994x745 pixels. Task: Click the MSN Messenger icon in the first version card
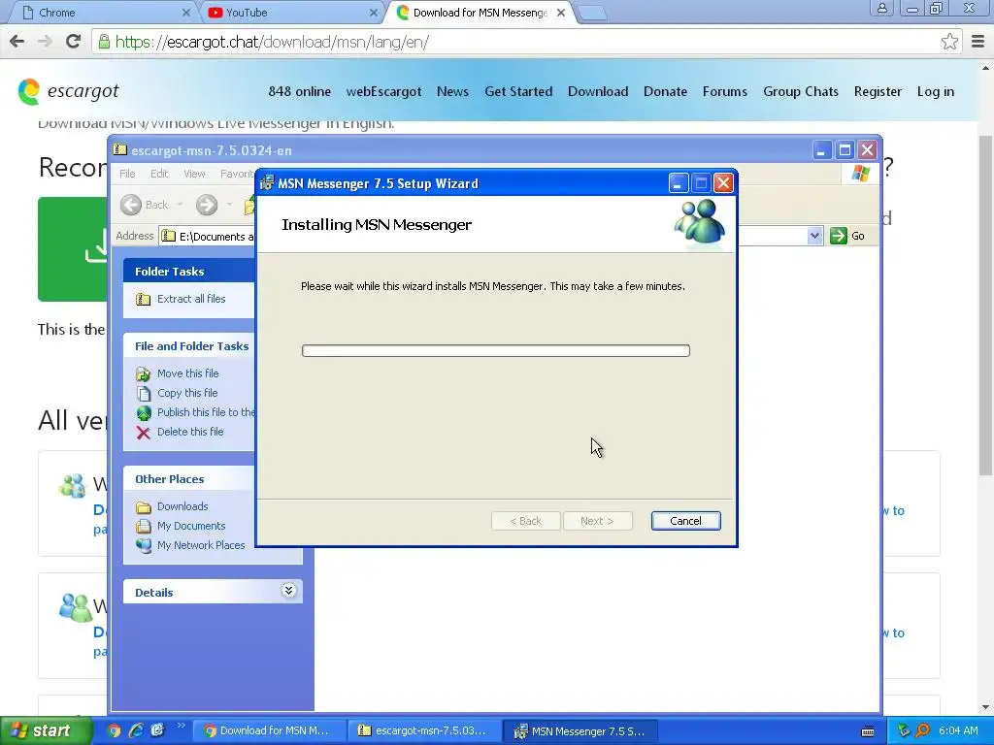tap(72, 485)
